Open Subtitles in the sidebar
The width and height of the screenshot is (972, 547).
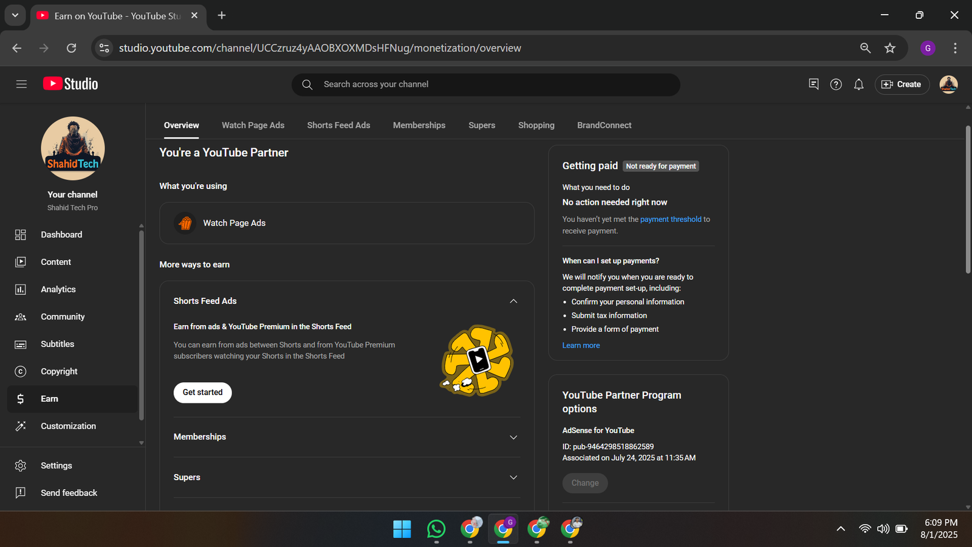click(73, 344)
